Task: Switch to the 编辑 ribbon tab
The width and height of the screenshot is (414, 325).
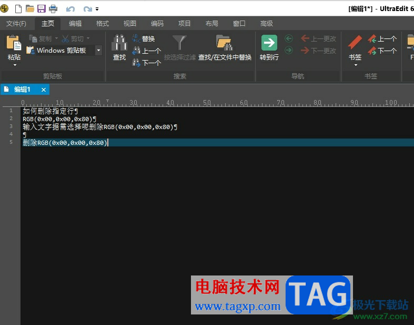Action: [x=75, y=24]
